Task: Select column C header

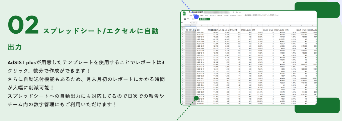Action: 213,25
